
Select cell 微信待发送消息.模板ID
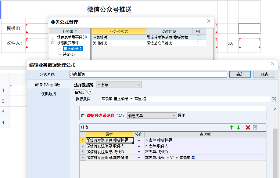(109, 152)
